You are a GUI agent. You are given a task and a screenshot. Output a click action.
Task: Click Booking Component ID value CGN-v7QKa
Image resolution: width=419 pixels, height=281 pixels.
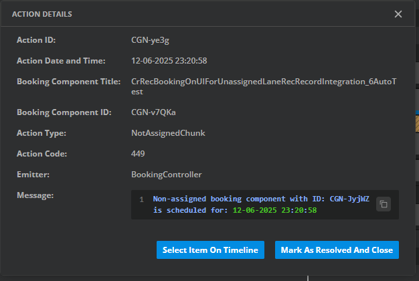[153, 112]
